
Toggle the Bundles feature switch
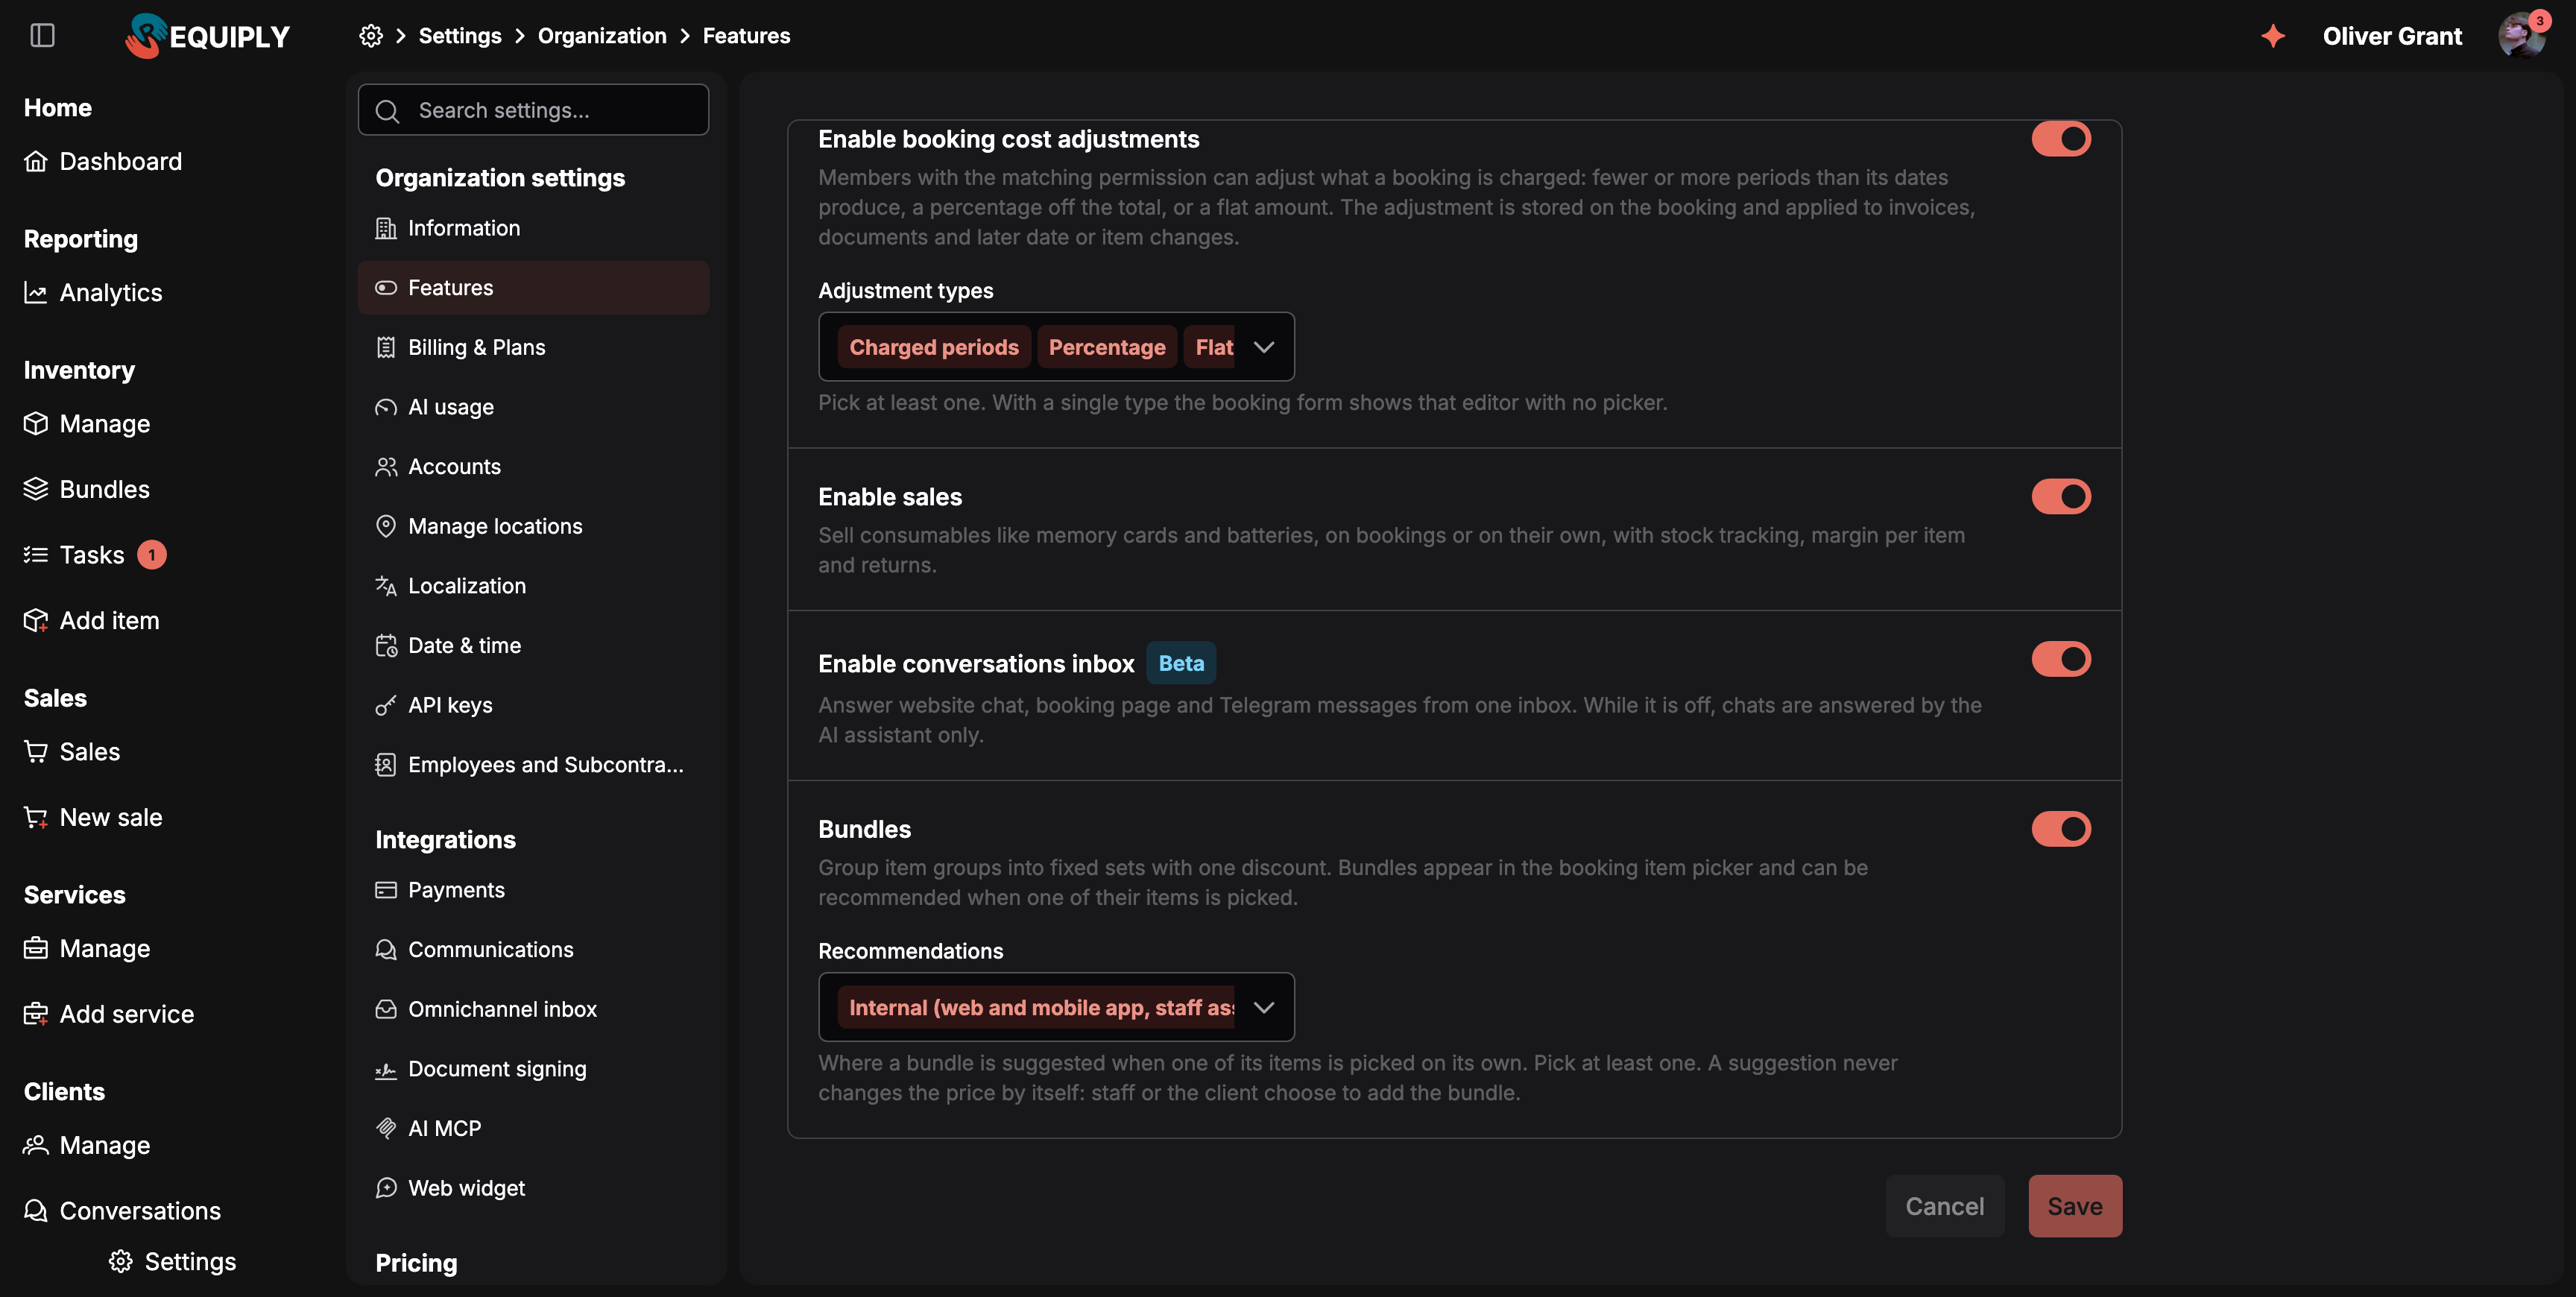coord(2060,829)
